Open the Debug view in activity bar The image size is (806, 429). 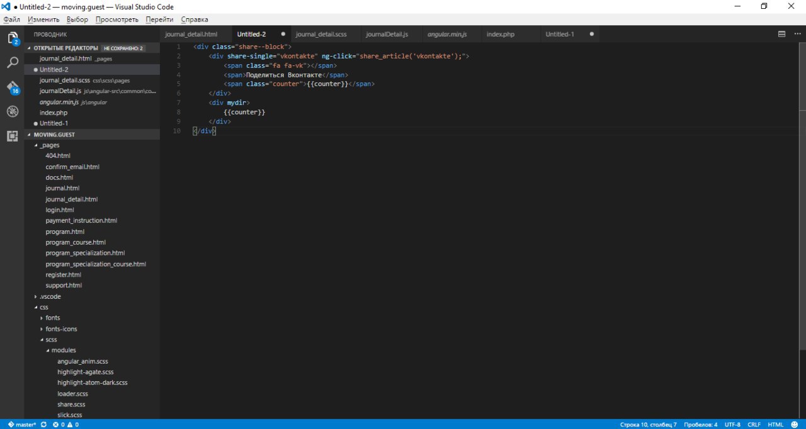click(x=12, y=112)
